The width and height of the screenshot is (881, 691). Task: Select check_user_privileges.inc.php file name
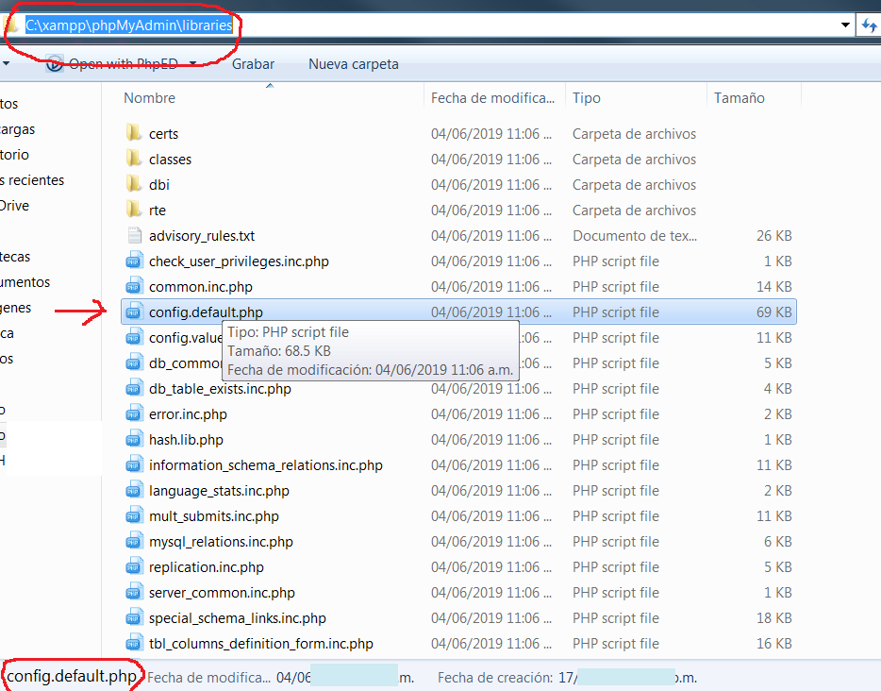(x=239, y=261)
